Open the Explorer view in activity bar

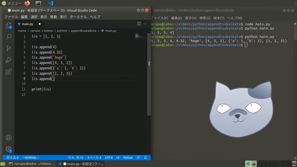[8, 26]
